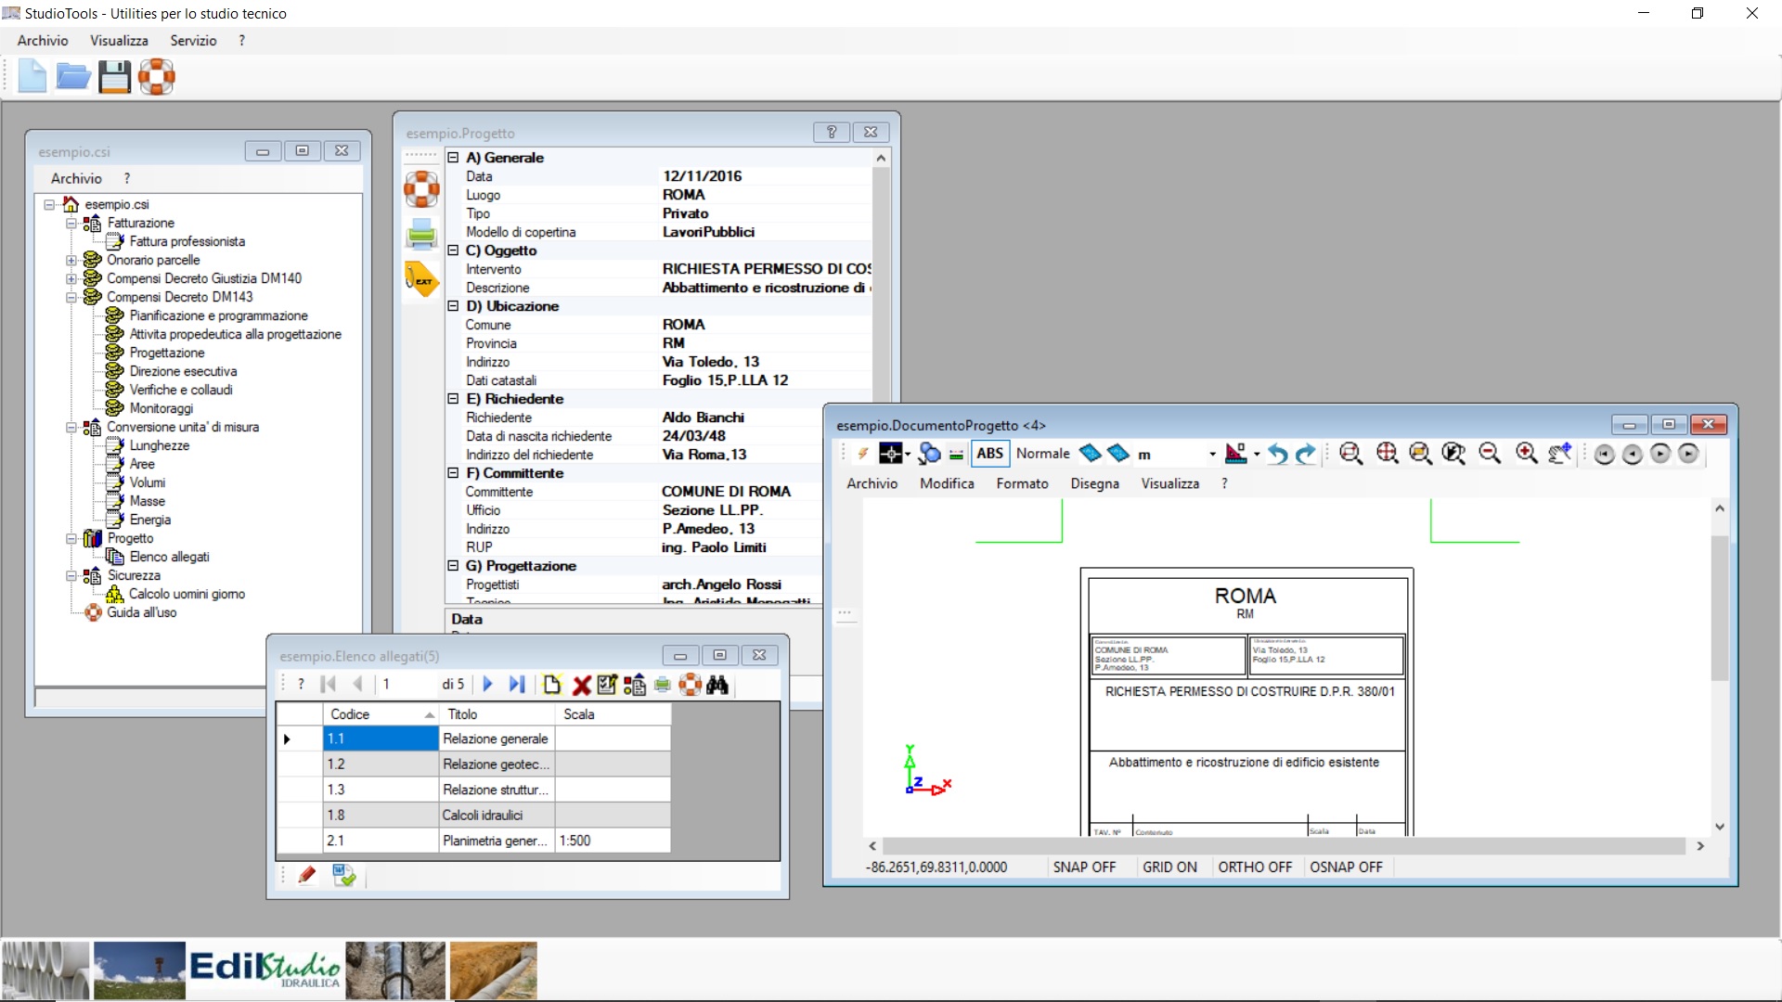Image resolution: width=1782 pixels, height=1002 pixels.
Task: Click the printer icon in esempio.Progetto panel
Action: (421, 234)
